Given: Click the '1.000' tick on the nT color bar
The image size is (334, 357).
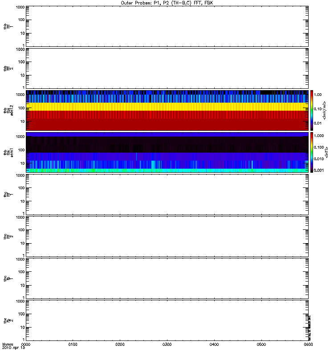Looking at the screenshot, I should pyautogui.click(x=319, y=136).
